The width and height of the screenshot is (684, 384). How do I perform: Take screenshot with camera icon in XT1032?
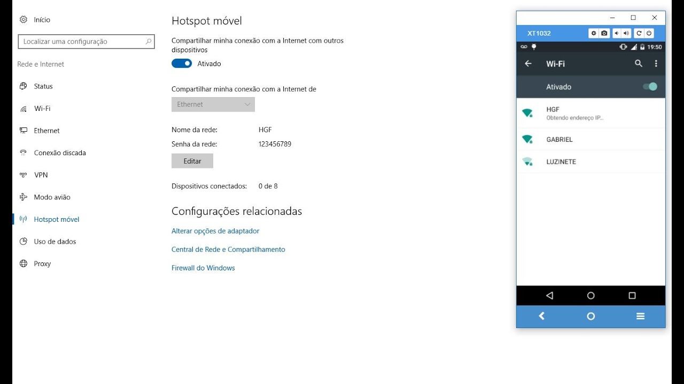coord(604,33)
